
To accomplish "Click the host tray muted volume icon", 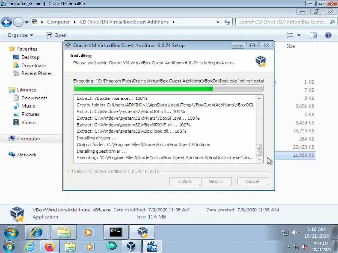I will pos(305,247).
